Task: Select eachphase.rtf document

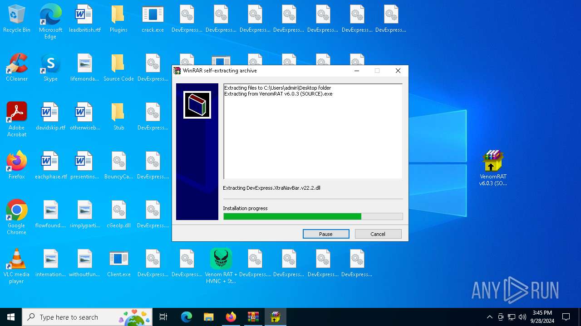Action: click(50, 166)
